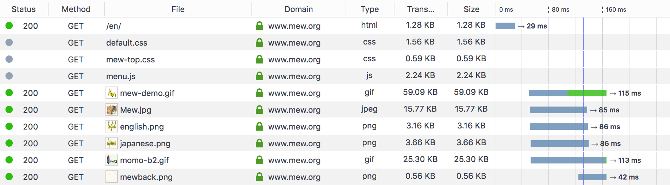Screen dimensions: 670x185
Task: Select the /en/ request file name
Action: pos(113,26)
